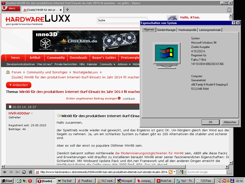Switch to the Leistungsmerkmale tab

tap(210, 30)
